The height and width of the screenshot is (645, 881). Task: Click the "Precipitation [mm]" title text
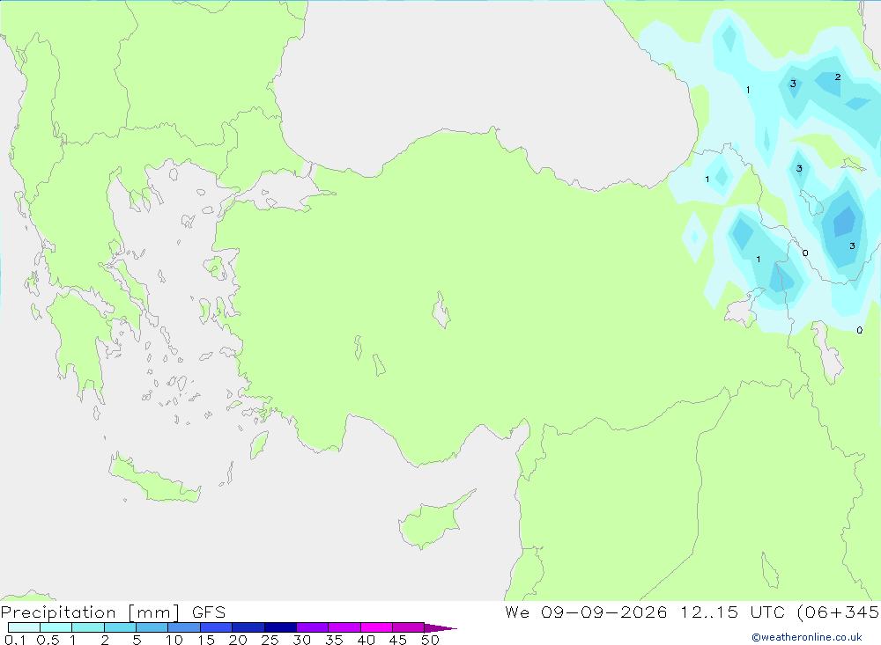pyautogui.click(x=91, y=612)
